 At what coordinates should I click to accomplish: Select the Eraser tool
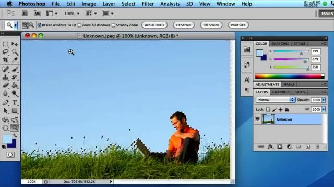pos(6,85)
